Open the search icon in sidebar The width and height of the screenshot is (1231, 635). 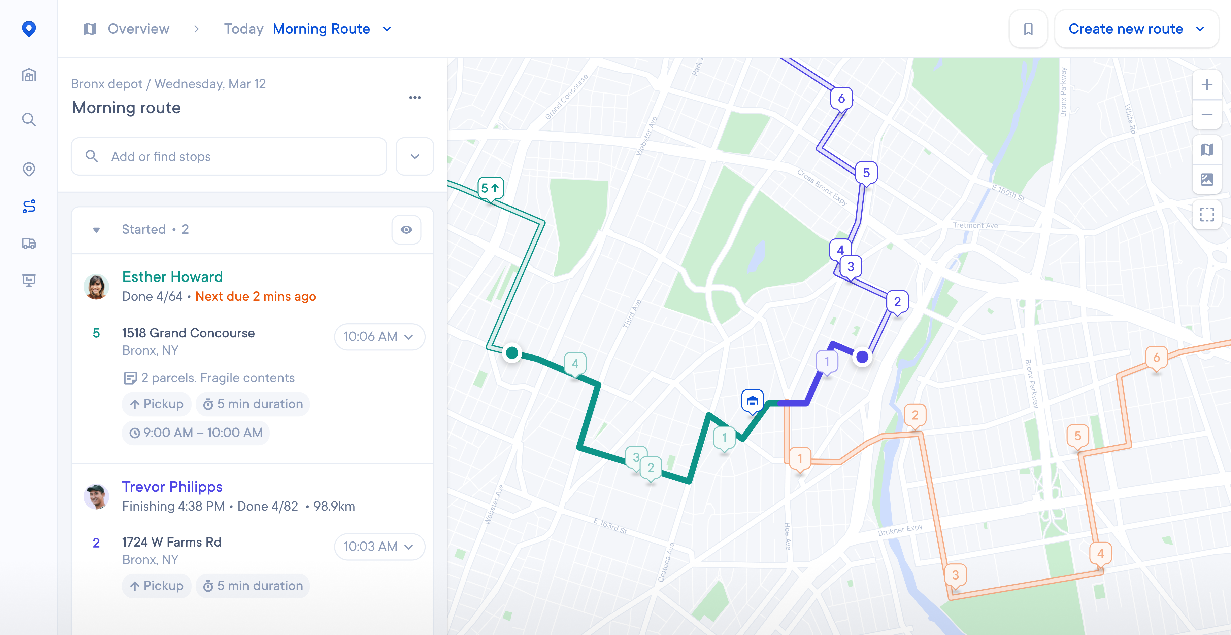click(x=29, y=119)
